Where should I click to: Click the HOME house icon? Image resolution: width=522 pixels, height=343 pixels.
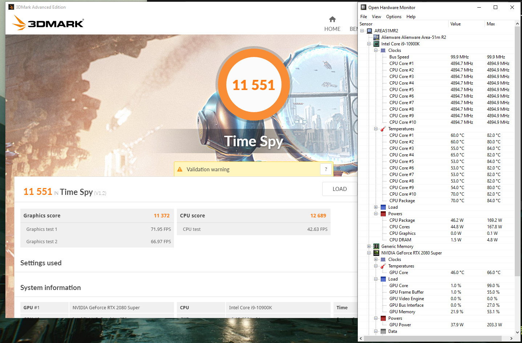click(x=332, y=19)
